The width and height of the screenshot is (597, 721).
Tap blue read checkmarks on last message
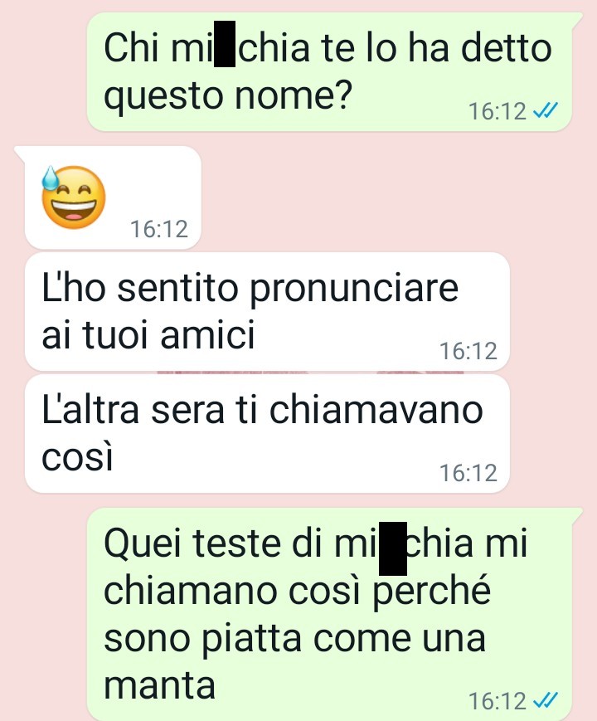[545, 700]
